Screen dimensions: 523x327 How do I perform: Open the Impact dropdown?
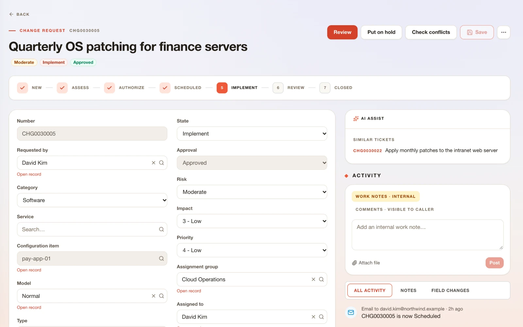252,221
